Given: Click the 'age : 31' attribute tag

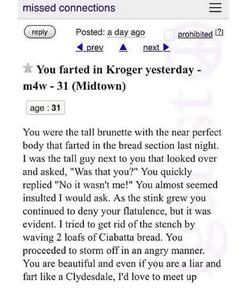Looking at the screenshot, I should (45, 108).
